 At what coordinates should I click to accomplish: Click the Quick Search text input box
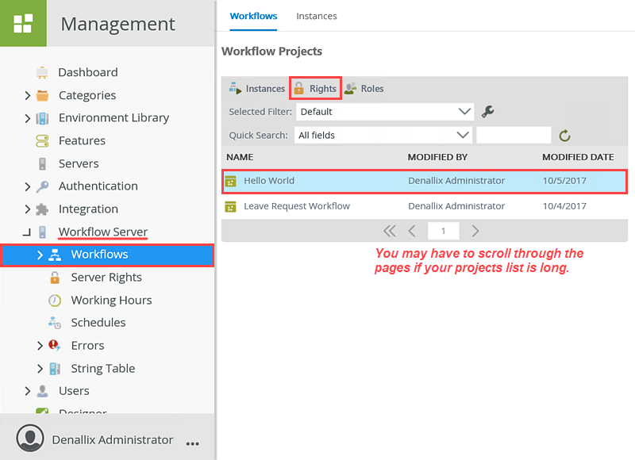514,135
